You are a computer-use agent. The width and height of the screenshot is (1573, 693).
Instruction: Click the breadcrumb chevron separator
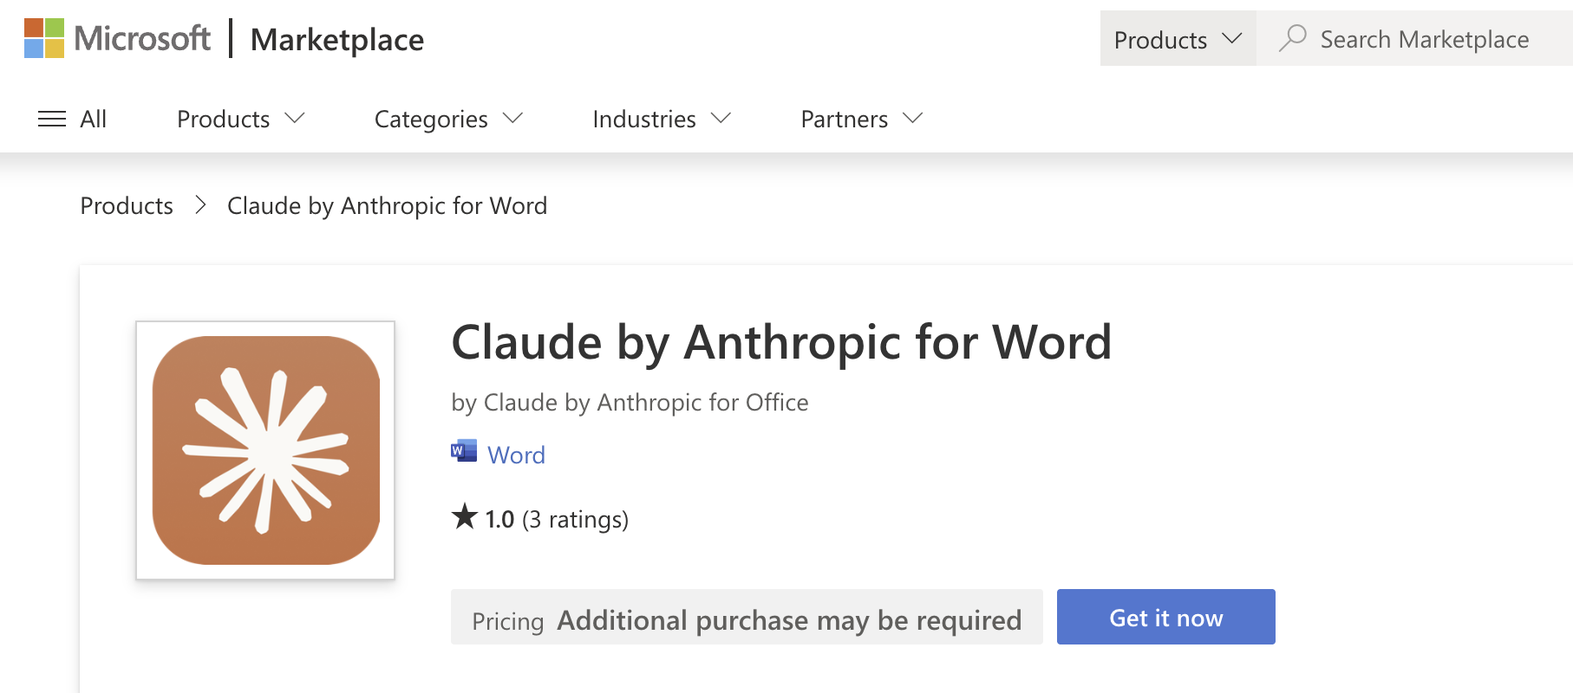[x=200, y=205]
